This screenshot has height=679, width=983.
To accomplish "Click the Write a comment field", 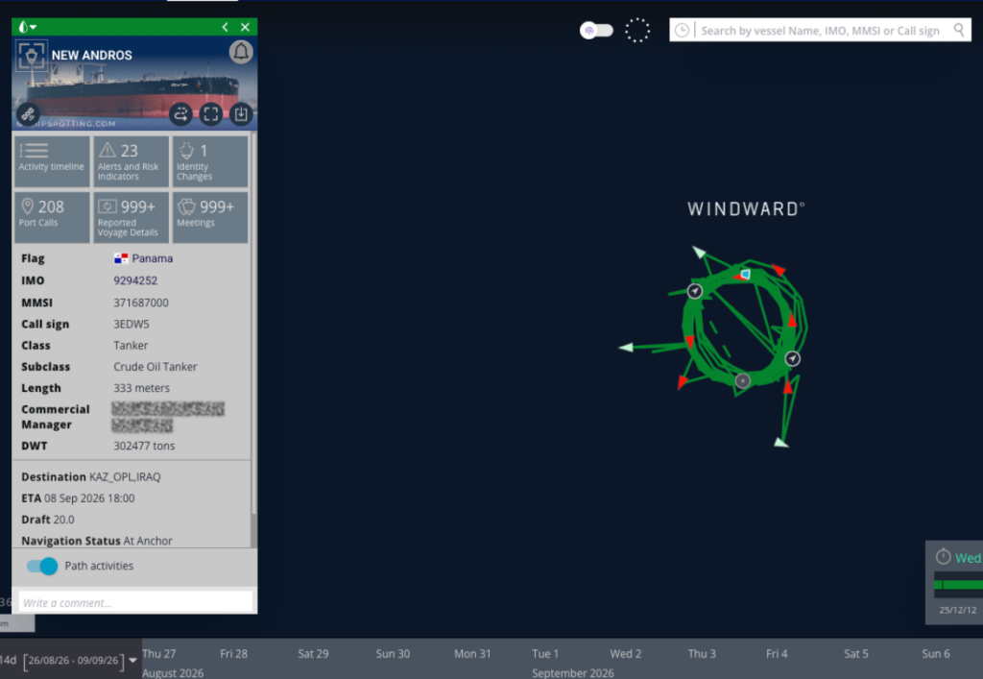I will [x=135, y=602].
